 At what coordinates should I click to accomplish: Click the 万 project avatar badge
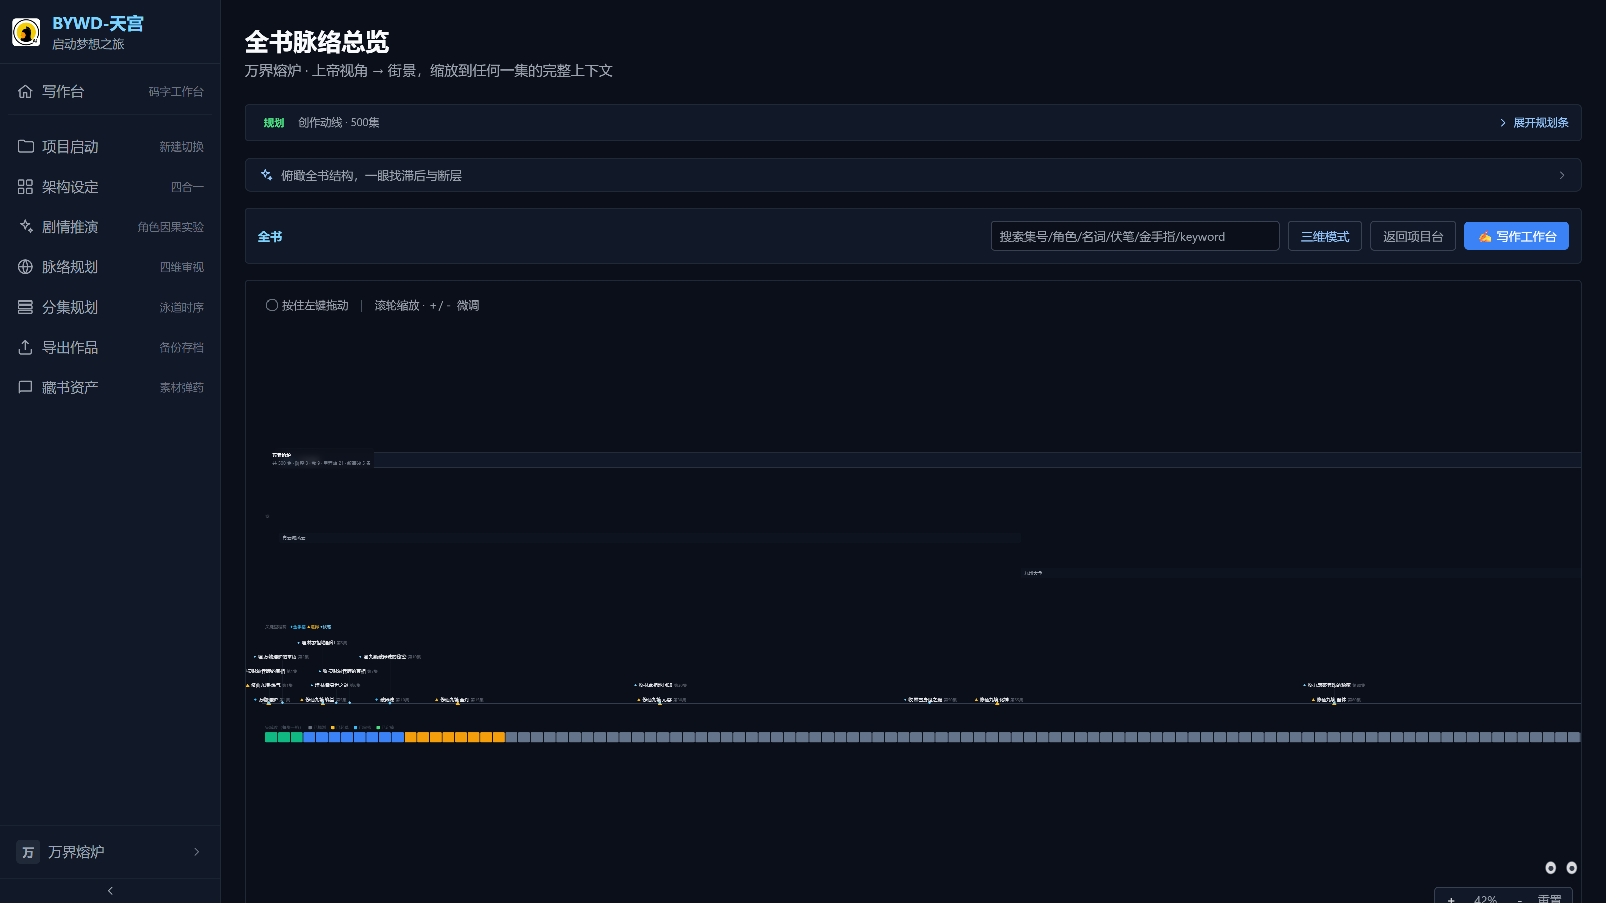pos(28,852)
